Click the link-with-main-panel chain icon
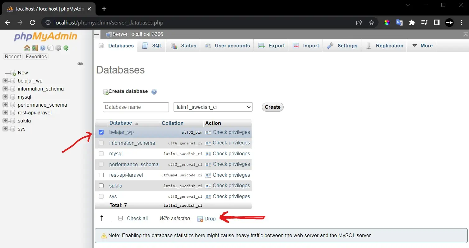This screenshot has width=469, height=248. point(80,64)
